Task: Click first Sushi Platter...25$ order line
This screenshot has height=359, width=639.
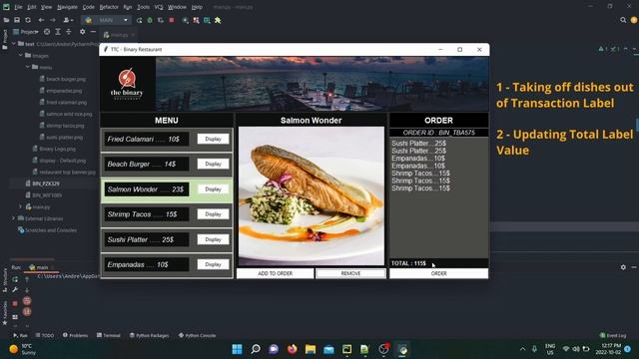Action: click(x=419, y=144)
